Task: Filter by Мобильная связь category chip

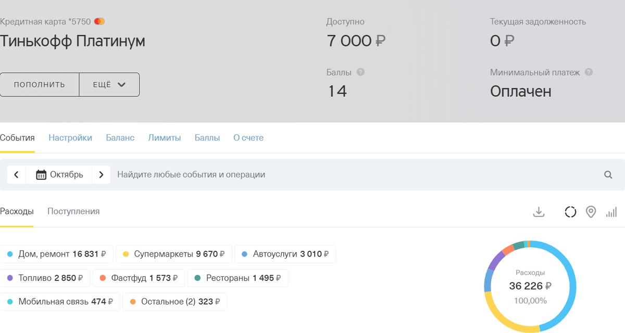Action: [x=60, y=301]
